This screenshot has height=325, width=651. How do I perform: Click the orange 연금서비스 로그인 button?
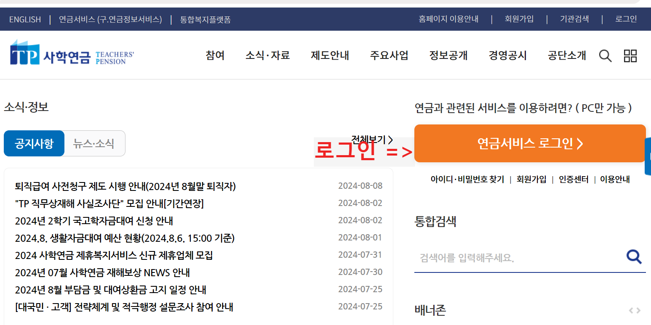[530, 143]
